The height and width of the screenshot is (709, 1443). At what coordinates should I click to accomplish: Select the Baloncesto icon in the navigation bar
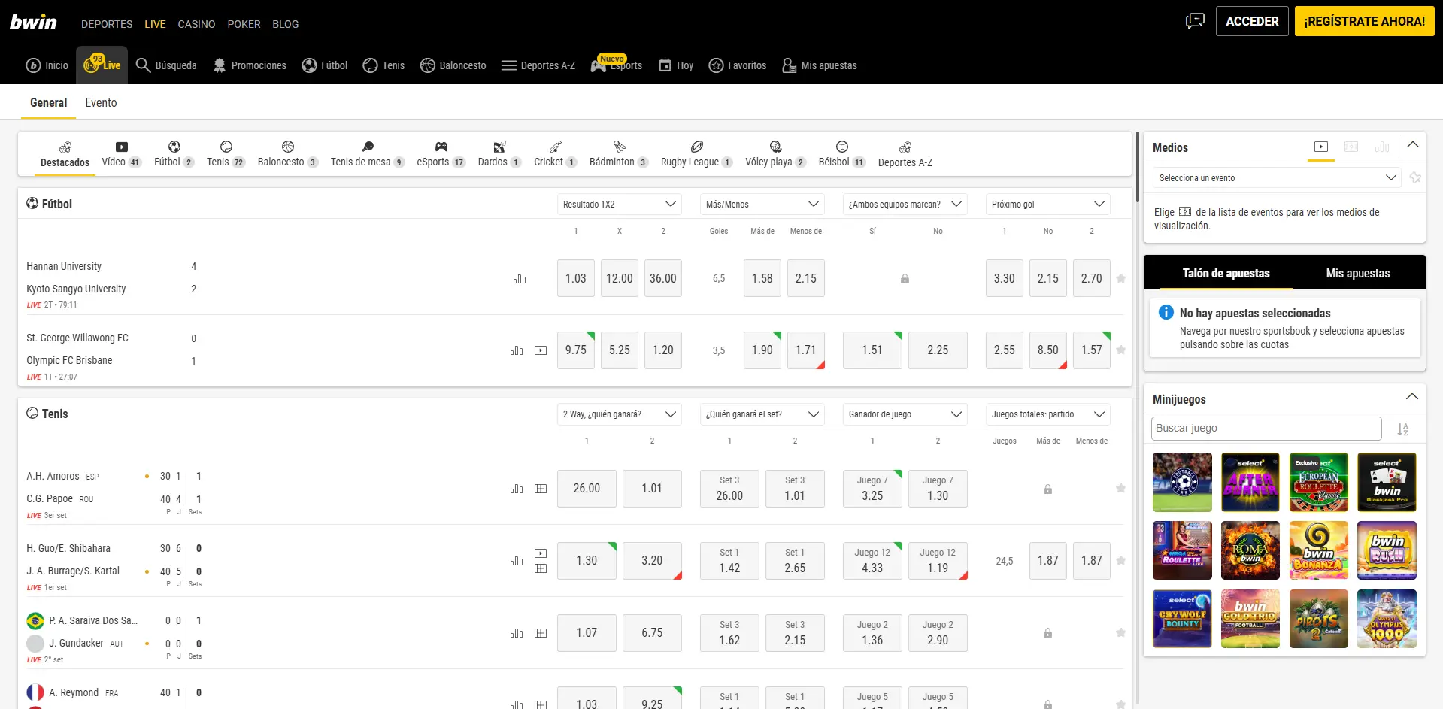click(x=427, y=65)
